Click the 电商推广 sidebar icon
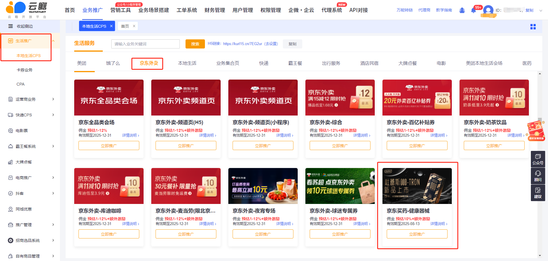 point(11,178)
